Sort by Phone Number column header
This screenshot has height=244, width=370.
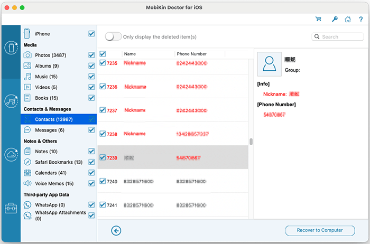click(191, 54)
